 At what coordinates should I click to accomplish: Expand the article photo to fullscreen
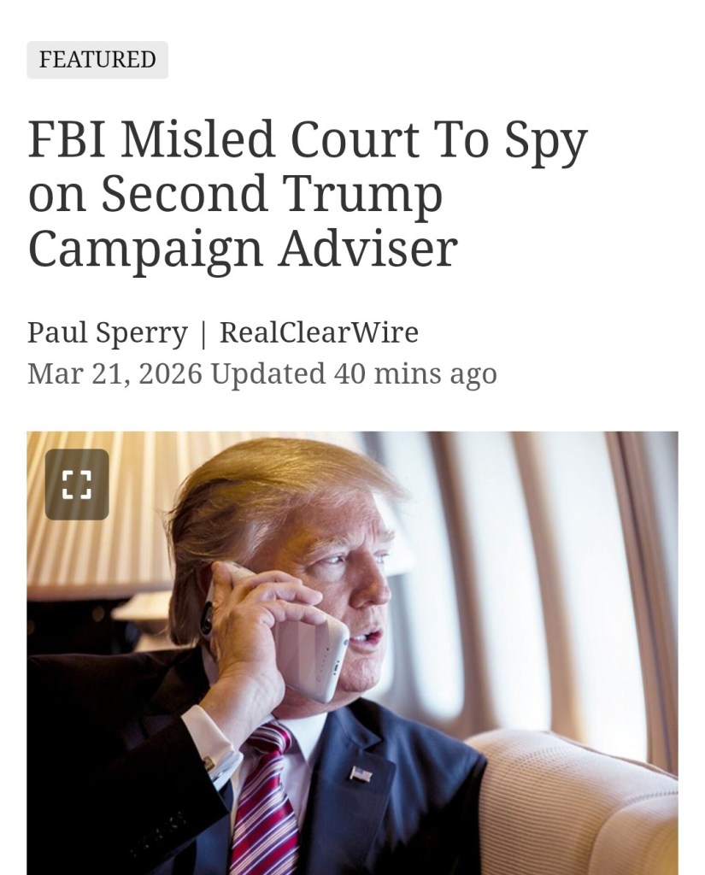point(77,484)
